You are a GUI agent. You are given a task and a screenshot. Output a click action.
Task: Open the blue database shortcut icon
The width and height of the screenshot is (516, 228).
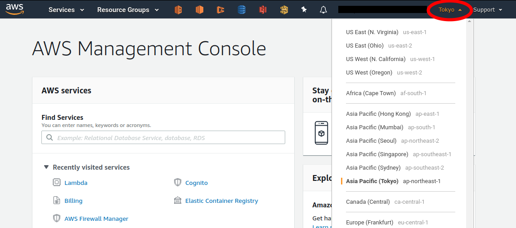pyautogui.click(x=242, y=10)
